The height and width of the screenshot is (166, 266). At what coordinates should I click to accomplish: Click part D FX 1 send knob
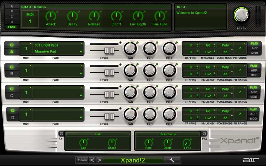[150, 114]
